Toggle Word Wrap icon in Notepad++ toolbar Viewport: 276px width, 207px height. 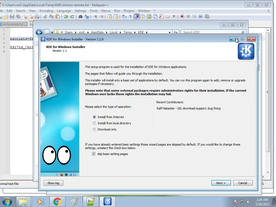click(124, 16)
